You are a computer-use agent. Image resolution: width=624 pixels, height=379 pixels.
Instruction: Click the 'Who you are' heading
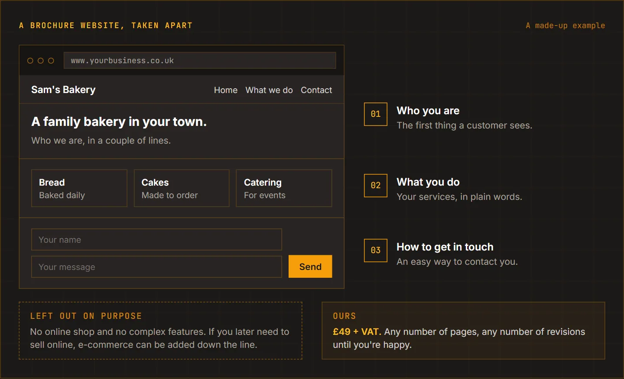428,111
